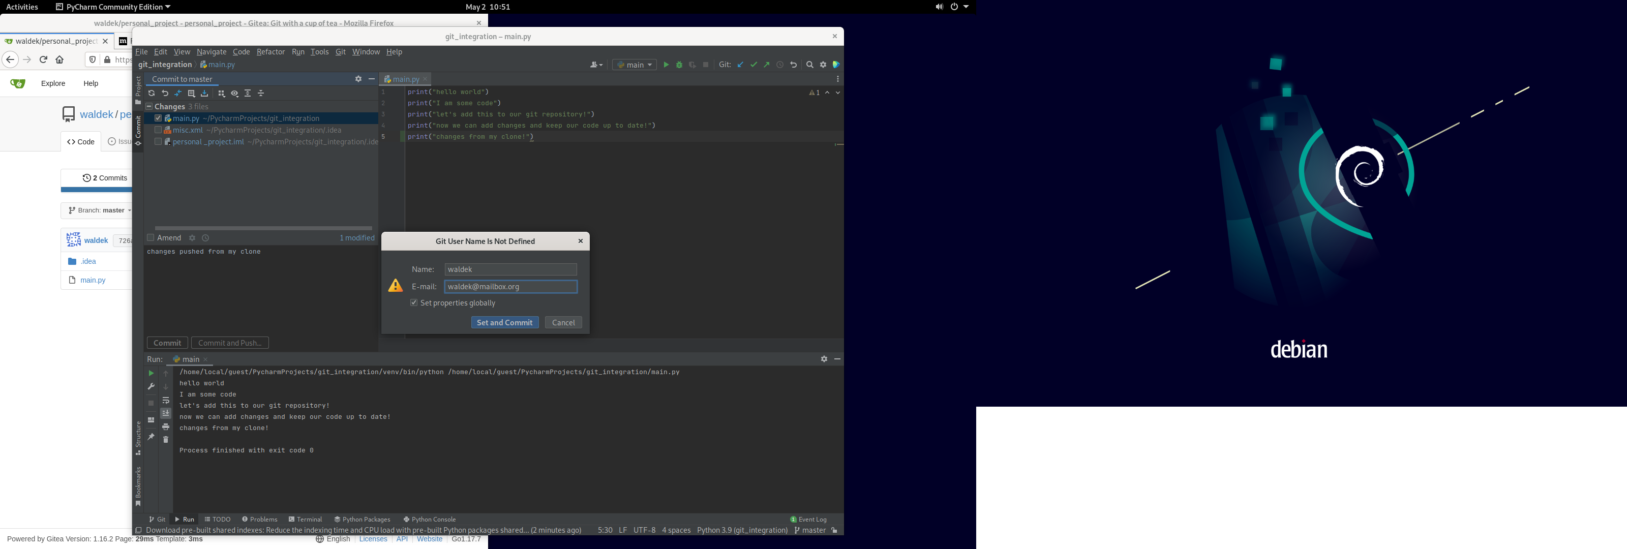Open IDE settings gear in main toolbar

pyautogui.click(x=823, y=65)
